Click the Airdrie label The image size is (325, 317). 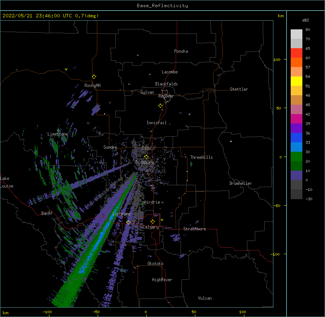coord(152,202)
